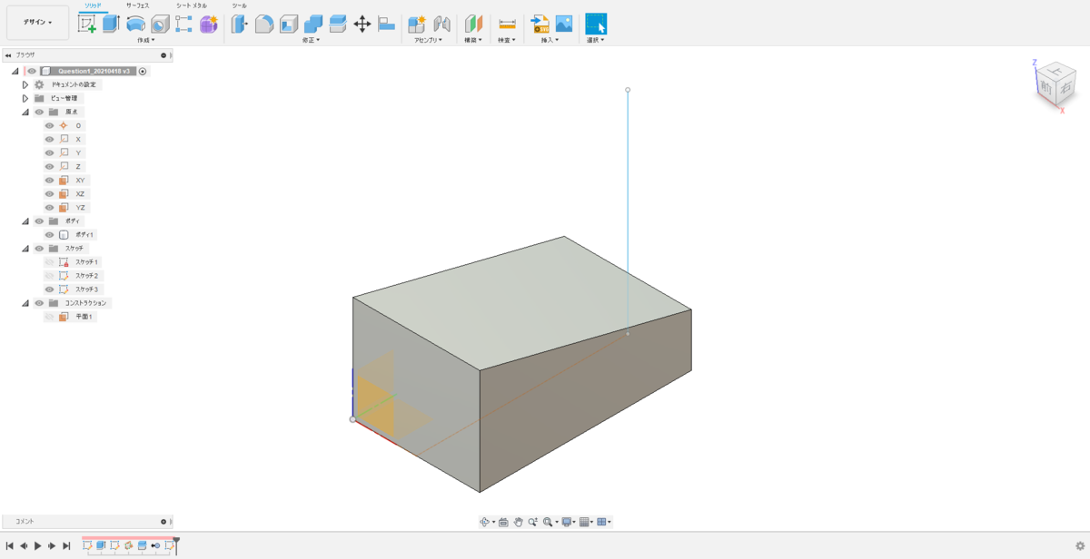
Task: Show 平面1 construction plane
Action: tap(50, 317)
